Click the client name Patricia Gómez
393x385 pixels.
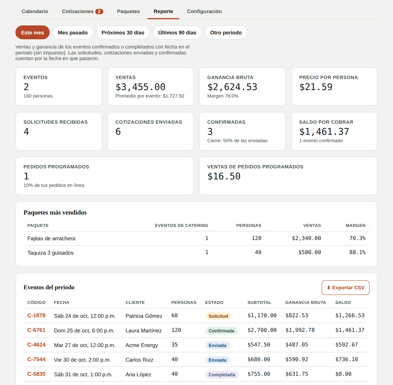click(144, 316)
